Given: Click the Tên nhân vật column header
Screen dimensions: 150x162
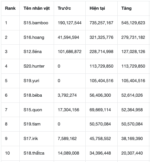Looking at the screenshot, I should (x=37, y=8).
